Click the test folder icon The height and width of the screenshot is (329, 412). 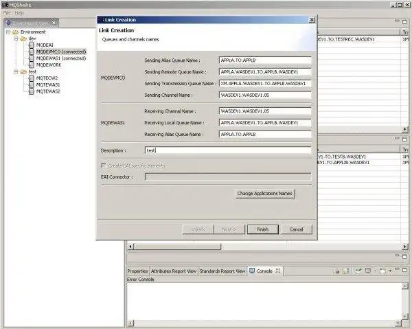[23, 71]
